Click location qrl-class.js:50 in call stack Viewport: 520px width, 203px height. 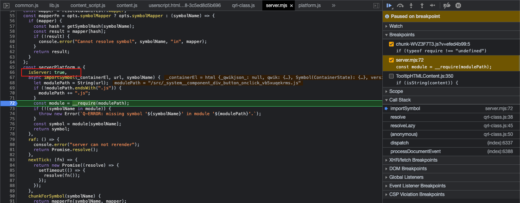[498, 134]
